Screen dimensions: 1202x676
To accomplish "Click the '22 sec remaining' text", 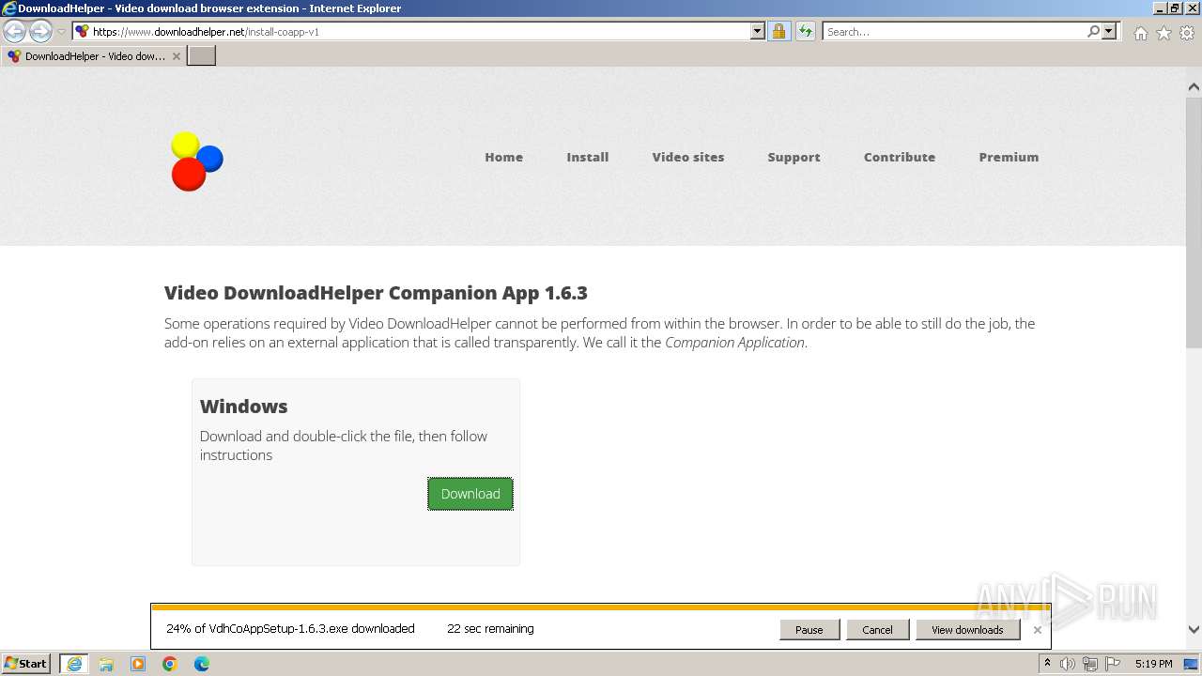I will pos(490,629).
